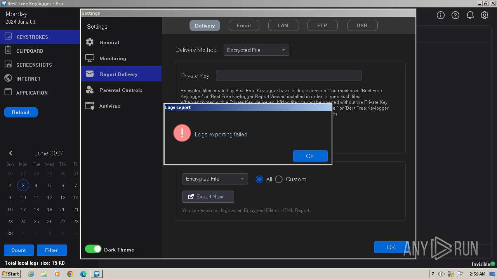Open the export format Encrypted File dropdown
Image resolution: width=497 pixels, height=279 pixels.
tap(215, 179)
